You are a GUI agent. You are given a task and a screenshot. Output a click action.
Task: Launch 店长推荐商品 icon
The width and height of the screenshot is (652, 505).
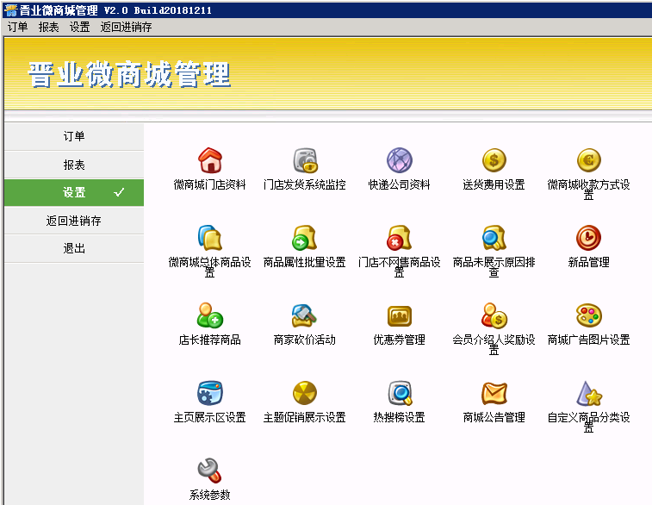click(x=210, y=315)
